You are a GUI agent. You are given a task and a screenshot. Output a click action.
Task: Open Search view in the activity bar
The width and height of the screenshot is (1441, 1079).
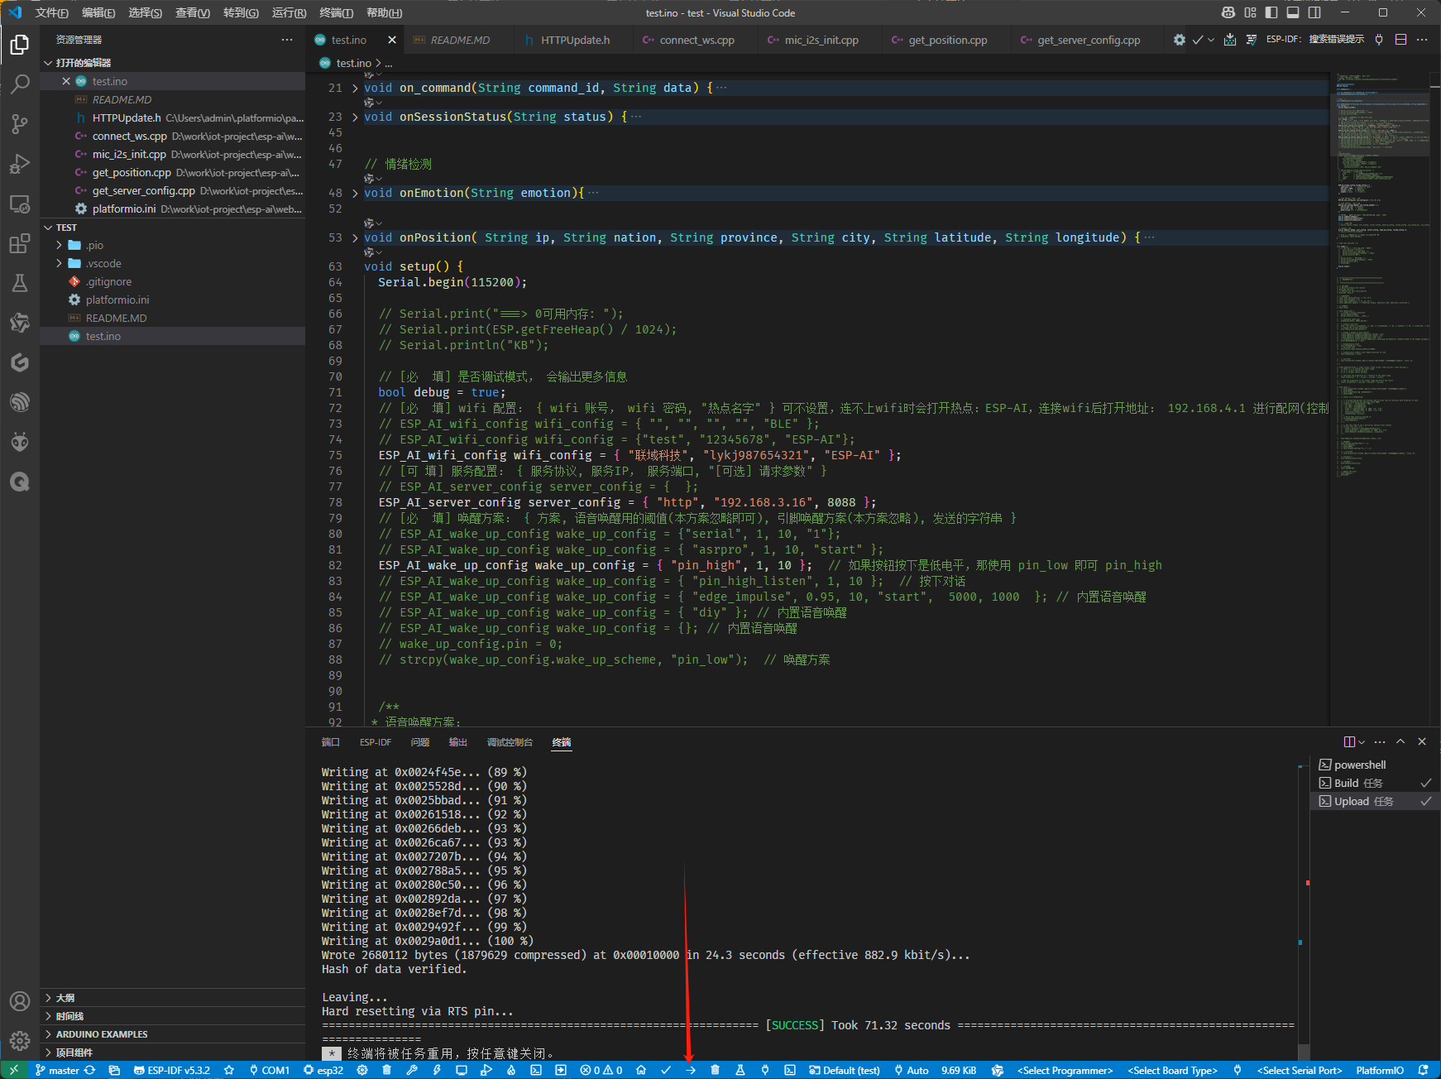(x=20, y=84)
